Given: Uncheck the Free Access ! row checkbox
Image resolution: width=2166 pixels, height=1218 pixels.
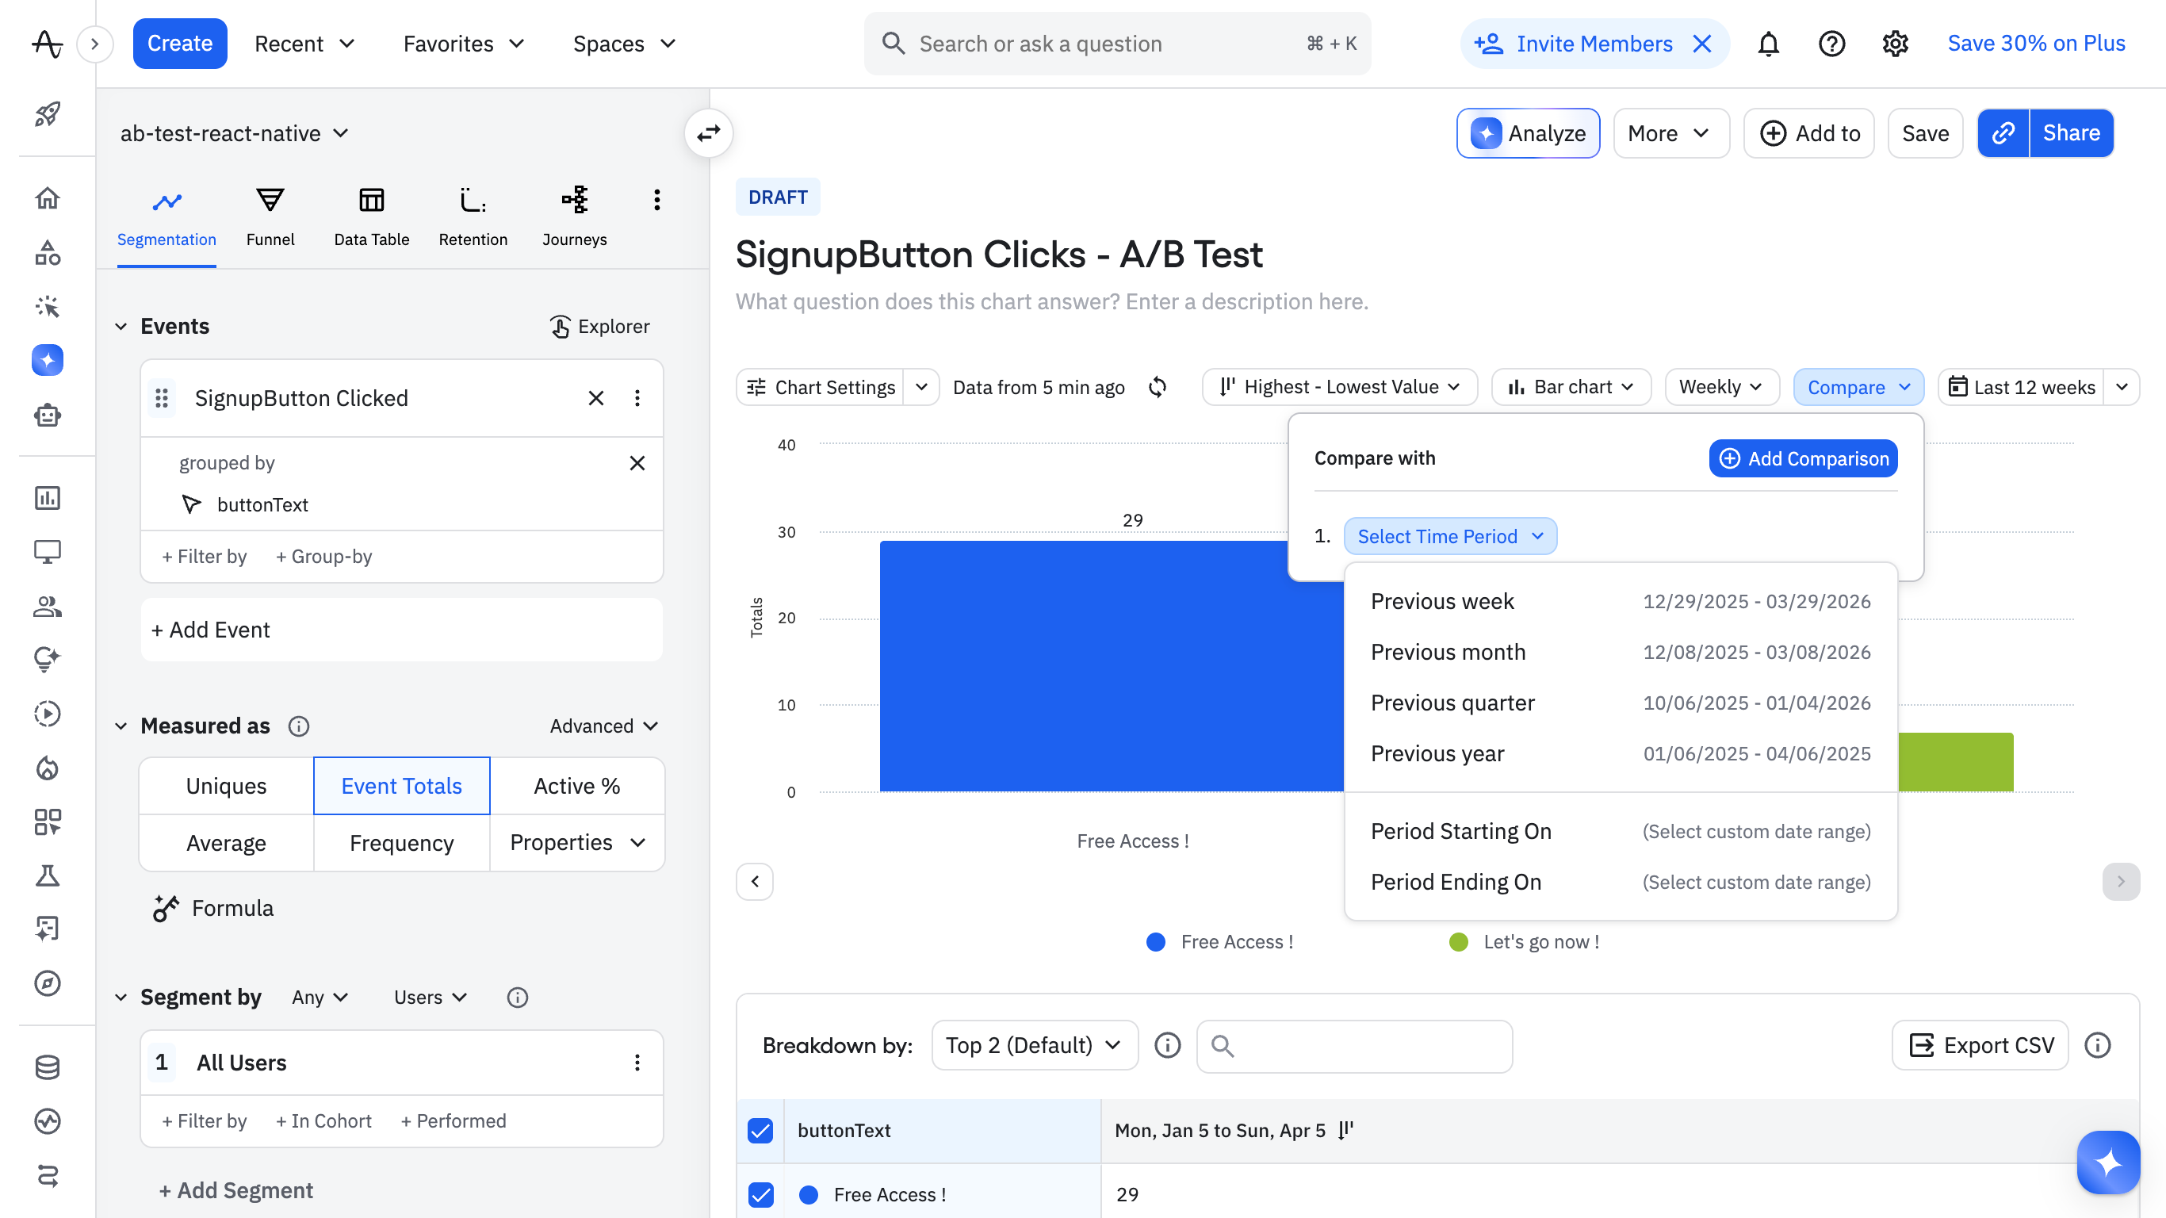Looking at the screenshot, I should [x=760, y=1194].
